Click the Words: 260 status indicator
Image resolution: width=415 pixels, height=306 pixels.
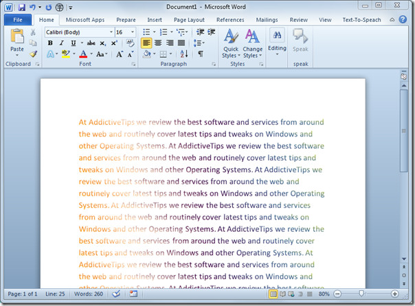[89, 294]
